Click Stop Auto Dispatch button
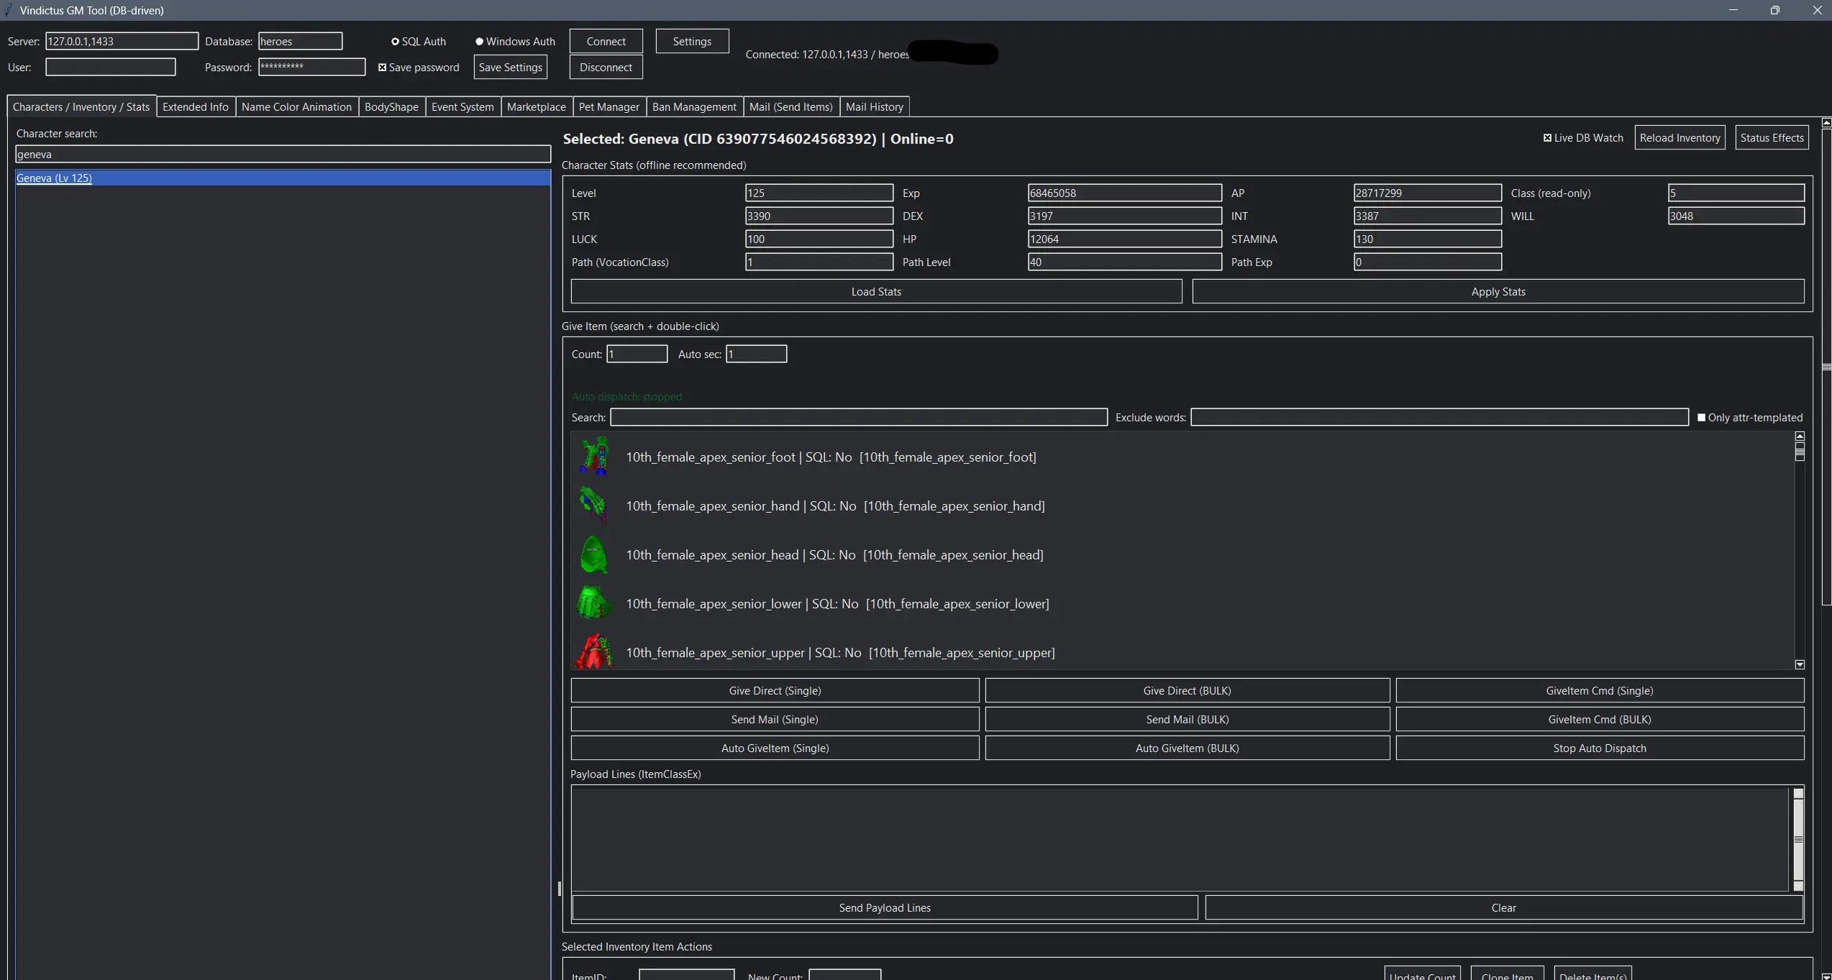Screen dimensions: 1832x980 click(x=1600, y=748)
